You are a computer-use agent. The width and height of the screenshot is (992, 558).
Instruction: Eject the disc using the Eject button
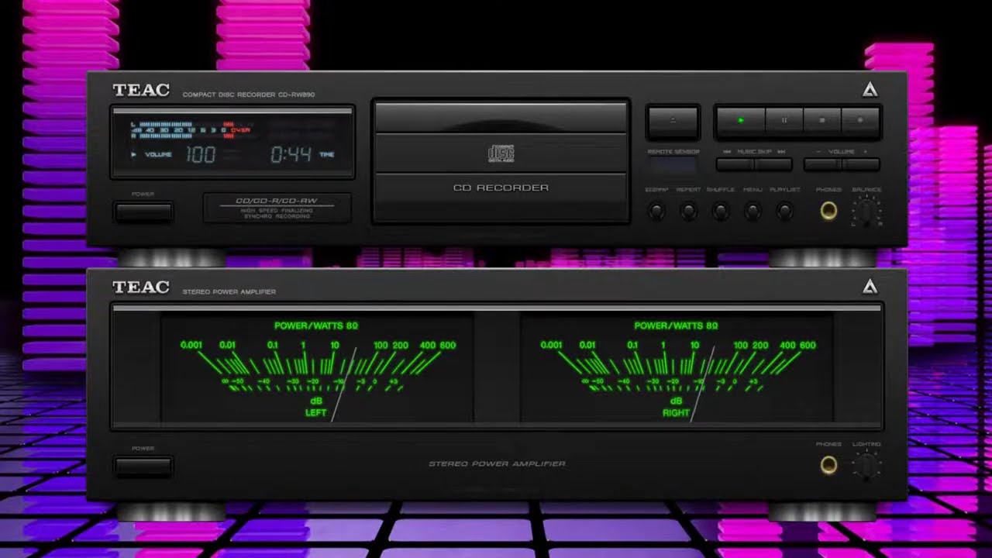[x=673, y=122]
